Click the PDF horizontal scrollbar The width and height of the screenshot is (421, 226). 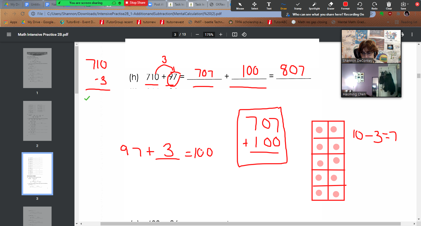point(250,224)
